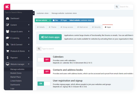Turn off User registration and signup toggle
The height and width of the screenshot is (94, 137).
(x=44, y=84)
